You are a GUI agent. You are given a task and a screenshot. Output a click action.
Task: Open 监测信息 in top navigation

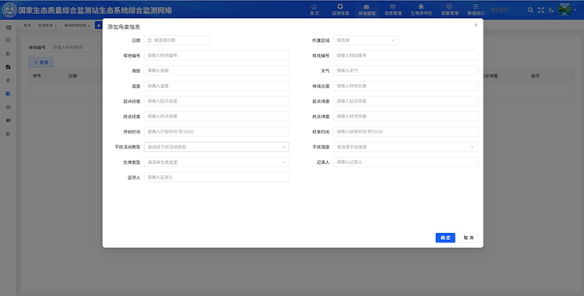coord(340,9)
